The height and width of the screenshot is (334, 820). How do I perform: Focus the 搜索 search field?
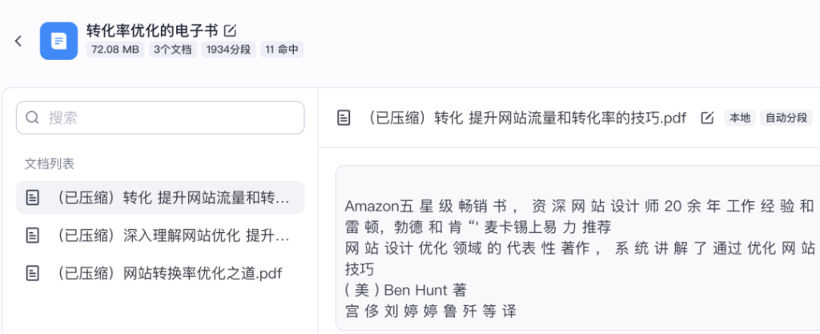click(160, 118)
